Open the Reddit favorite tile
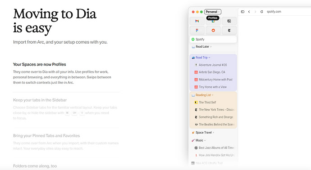 pos(213,30)
